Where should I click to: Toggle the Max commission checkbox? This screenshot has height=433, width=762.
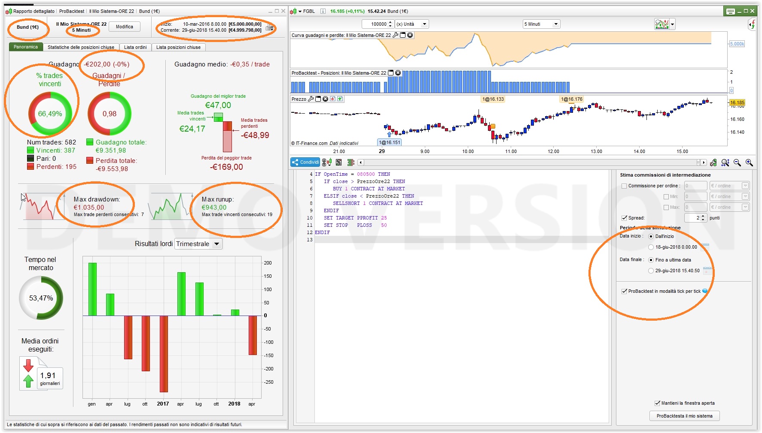point(666,207)
